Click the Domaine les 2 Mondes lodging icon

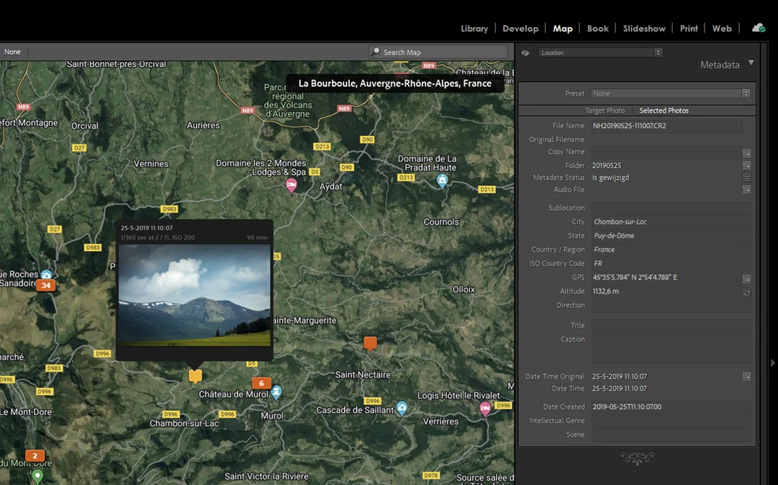coord(291,186)
